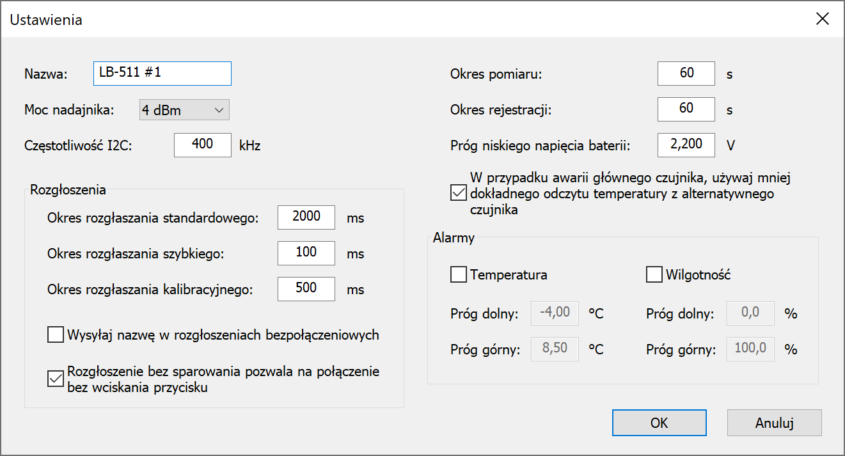Click the standard advertising period field

tap(306, 217)
